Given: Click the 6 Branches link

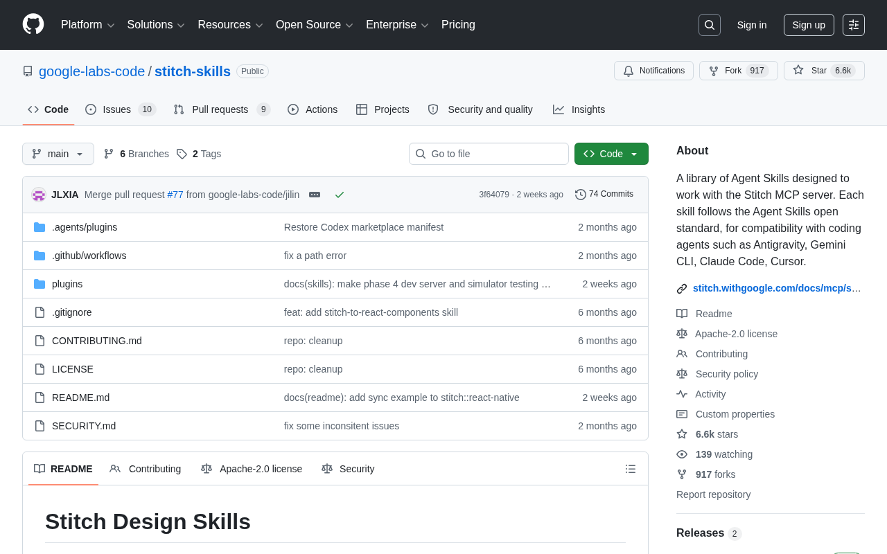Looking at the screenshot, I should [x=137, y=154].
